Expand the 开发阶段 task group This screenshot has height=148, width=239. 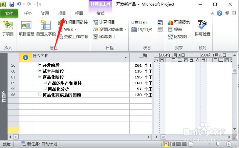[x=40, y=65]
